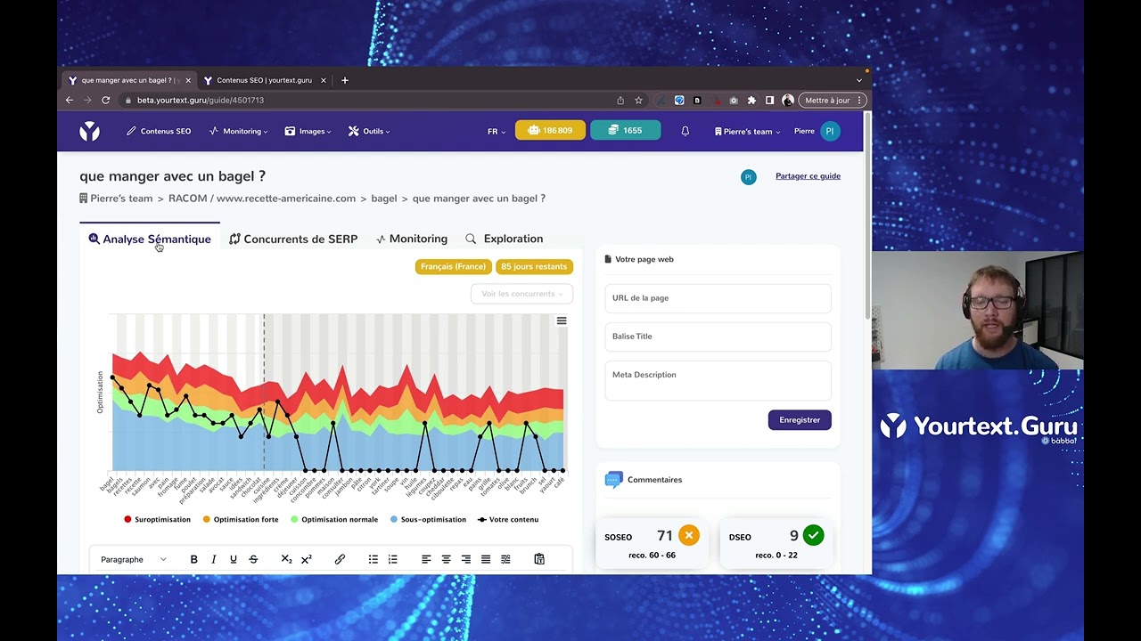Image resolution: width=1141 pixels, height=641 pixels.
Task: Toggle bold formatting in editor
Action: [x=193, y=559]
